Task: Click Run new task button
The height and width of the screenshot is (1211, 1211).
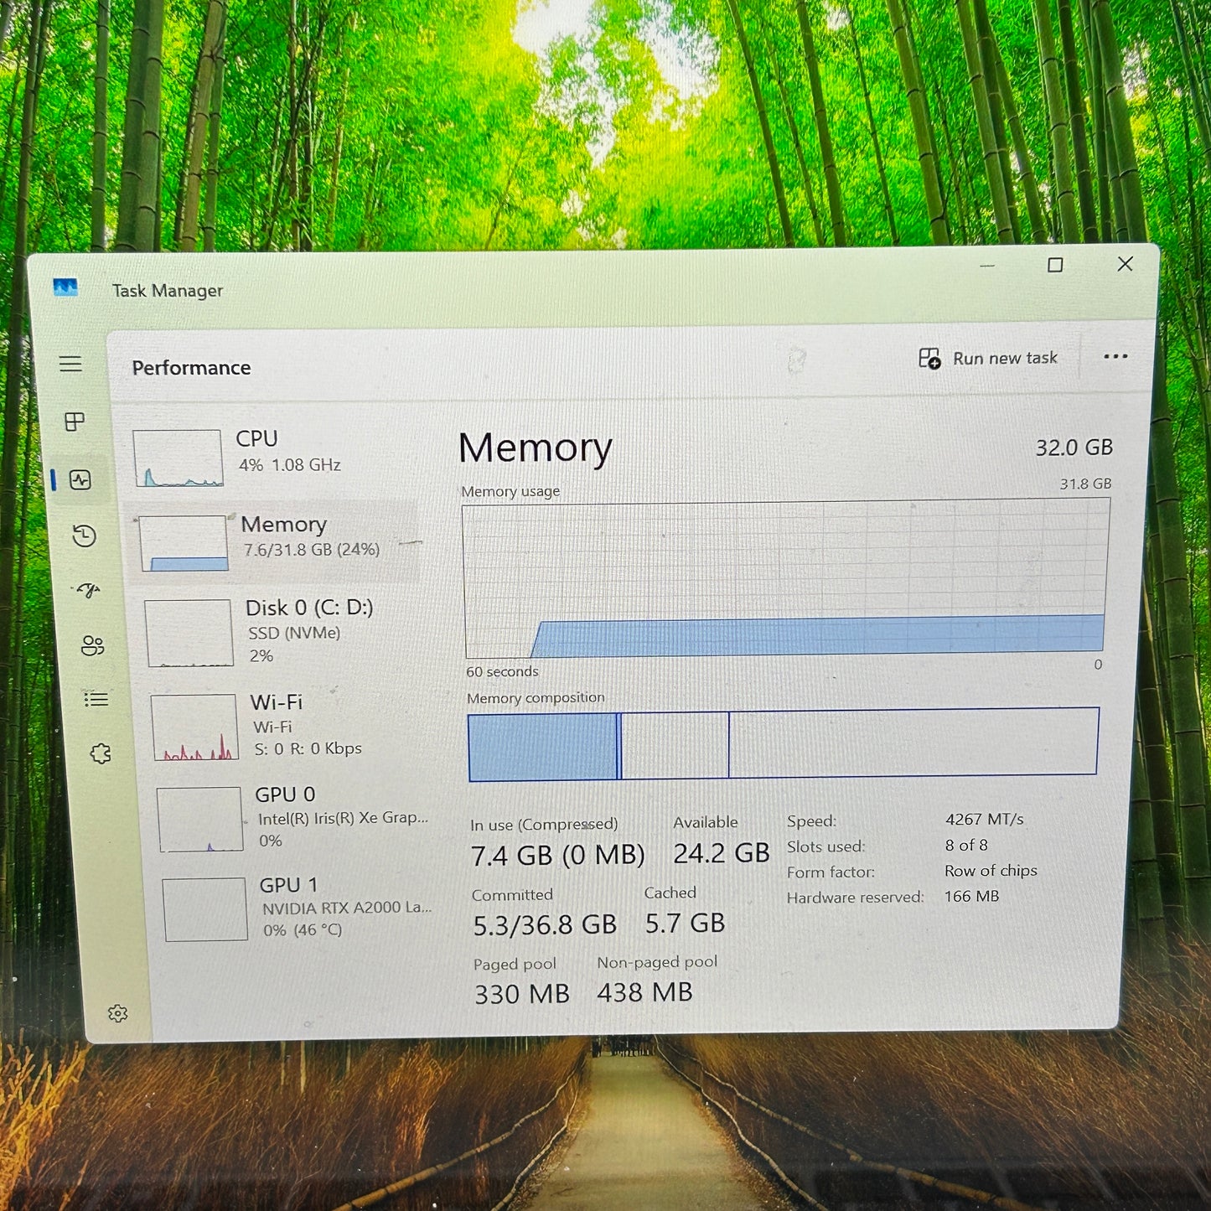Action: [989, 359]
